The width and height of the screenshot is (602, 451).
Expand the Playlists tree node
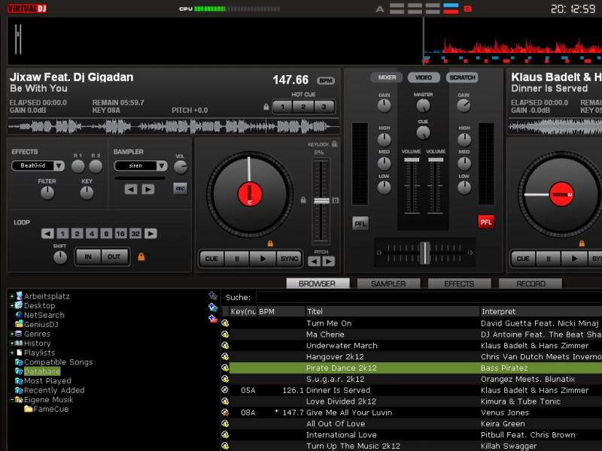(12, 353)
